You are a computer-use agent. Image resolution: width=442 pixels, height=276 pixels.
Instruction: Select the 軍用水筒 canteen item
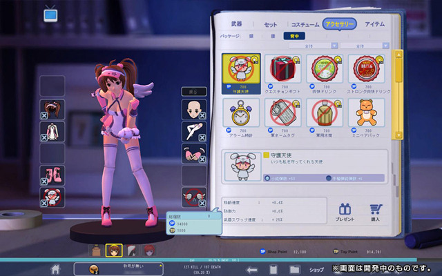click(325, 118)
